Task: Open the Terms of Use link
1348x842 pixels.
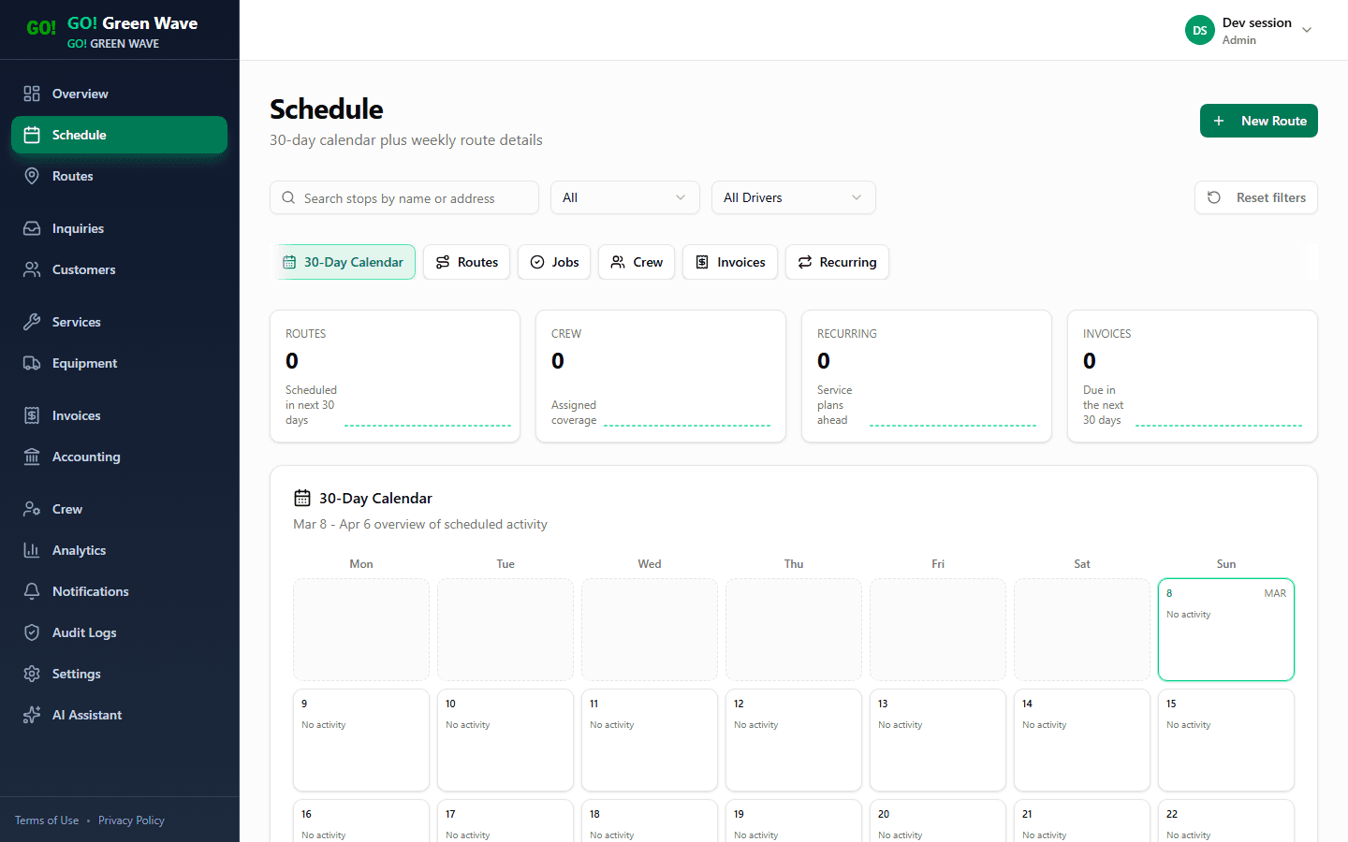Action: [46, 820]
